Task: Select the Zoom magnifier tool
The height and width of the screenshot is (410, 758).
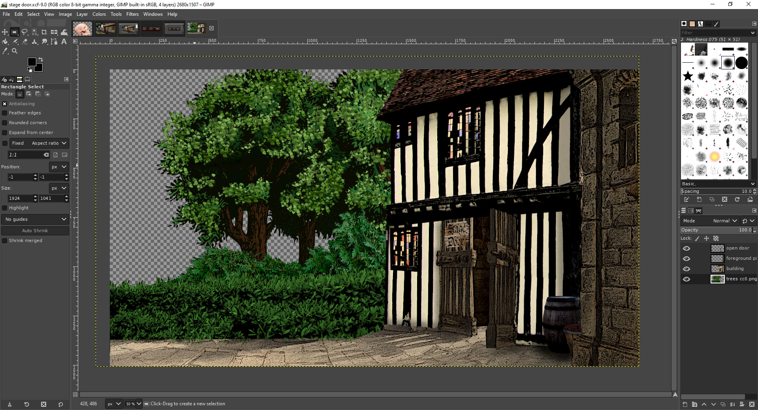Action: 15,51
